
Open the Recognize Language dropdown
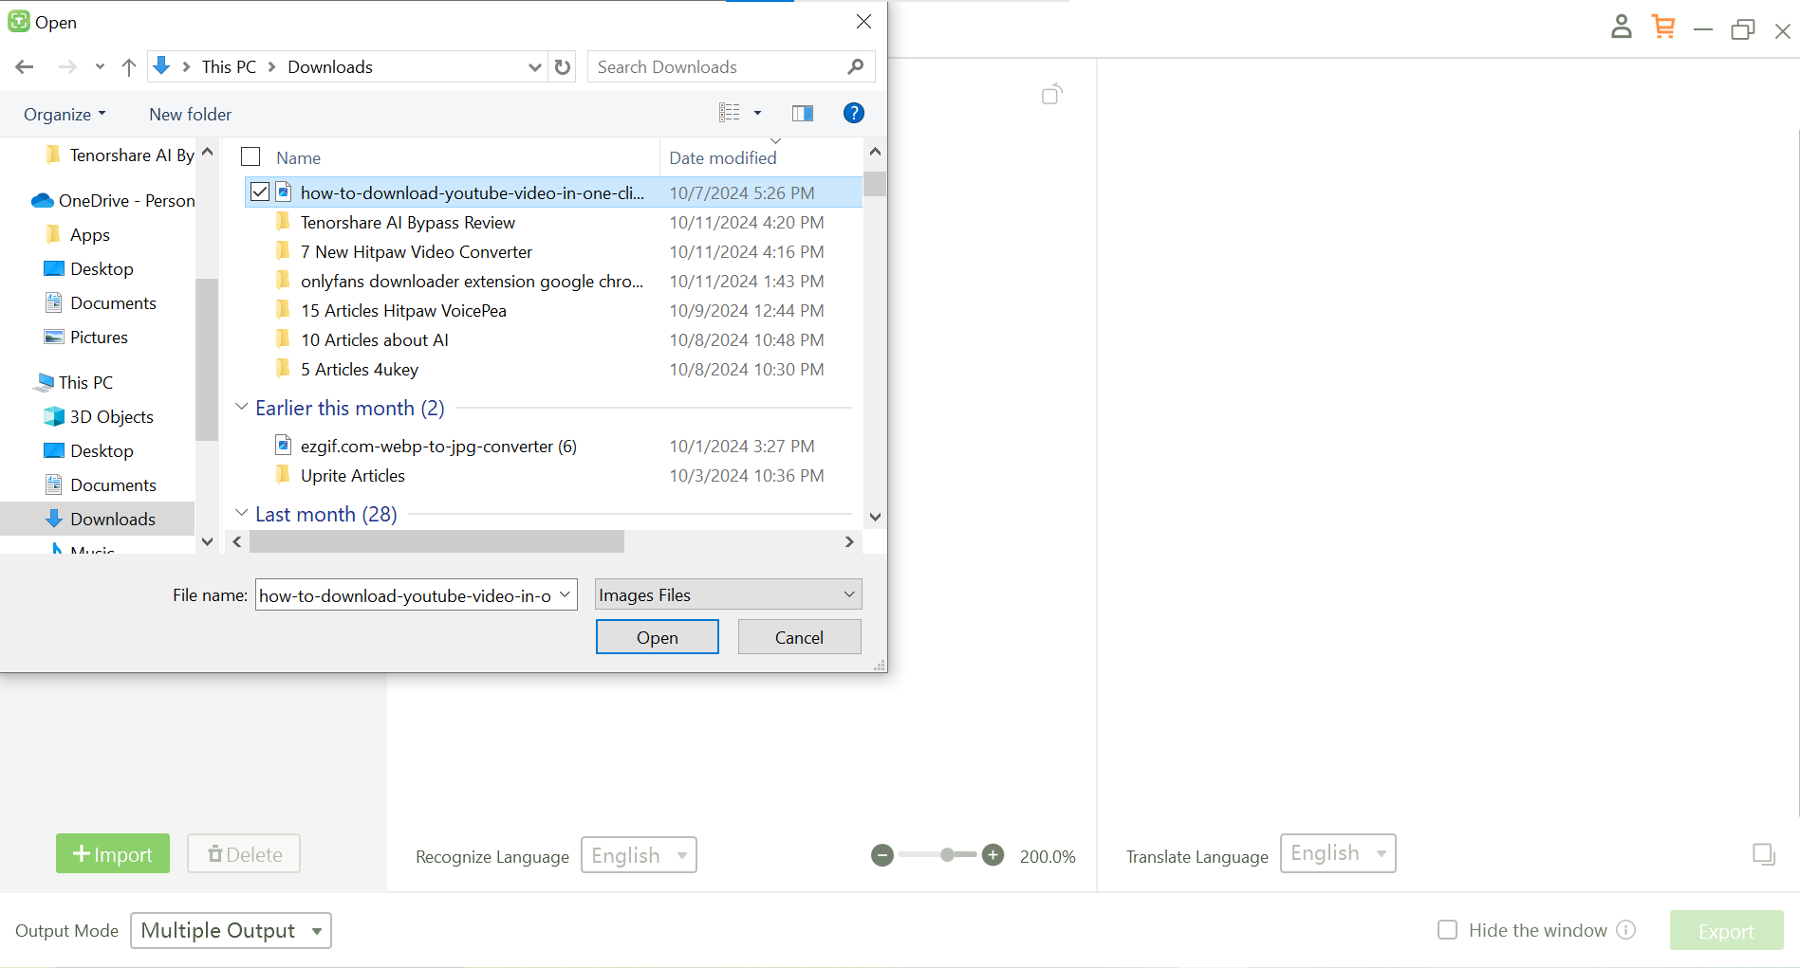(x=639, y=854)
